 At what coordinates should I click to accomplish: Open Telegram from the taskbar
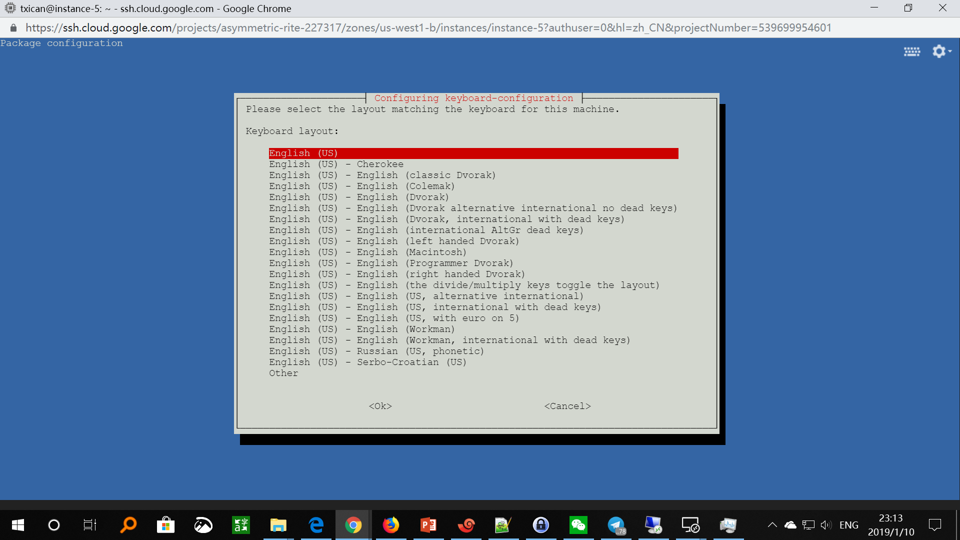[x=616, y=525]
